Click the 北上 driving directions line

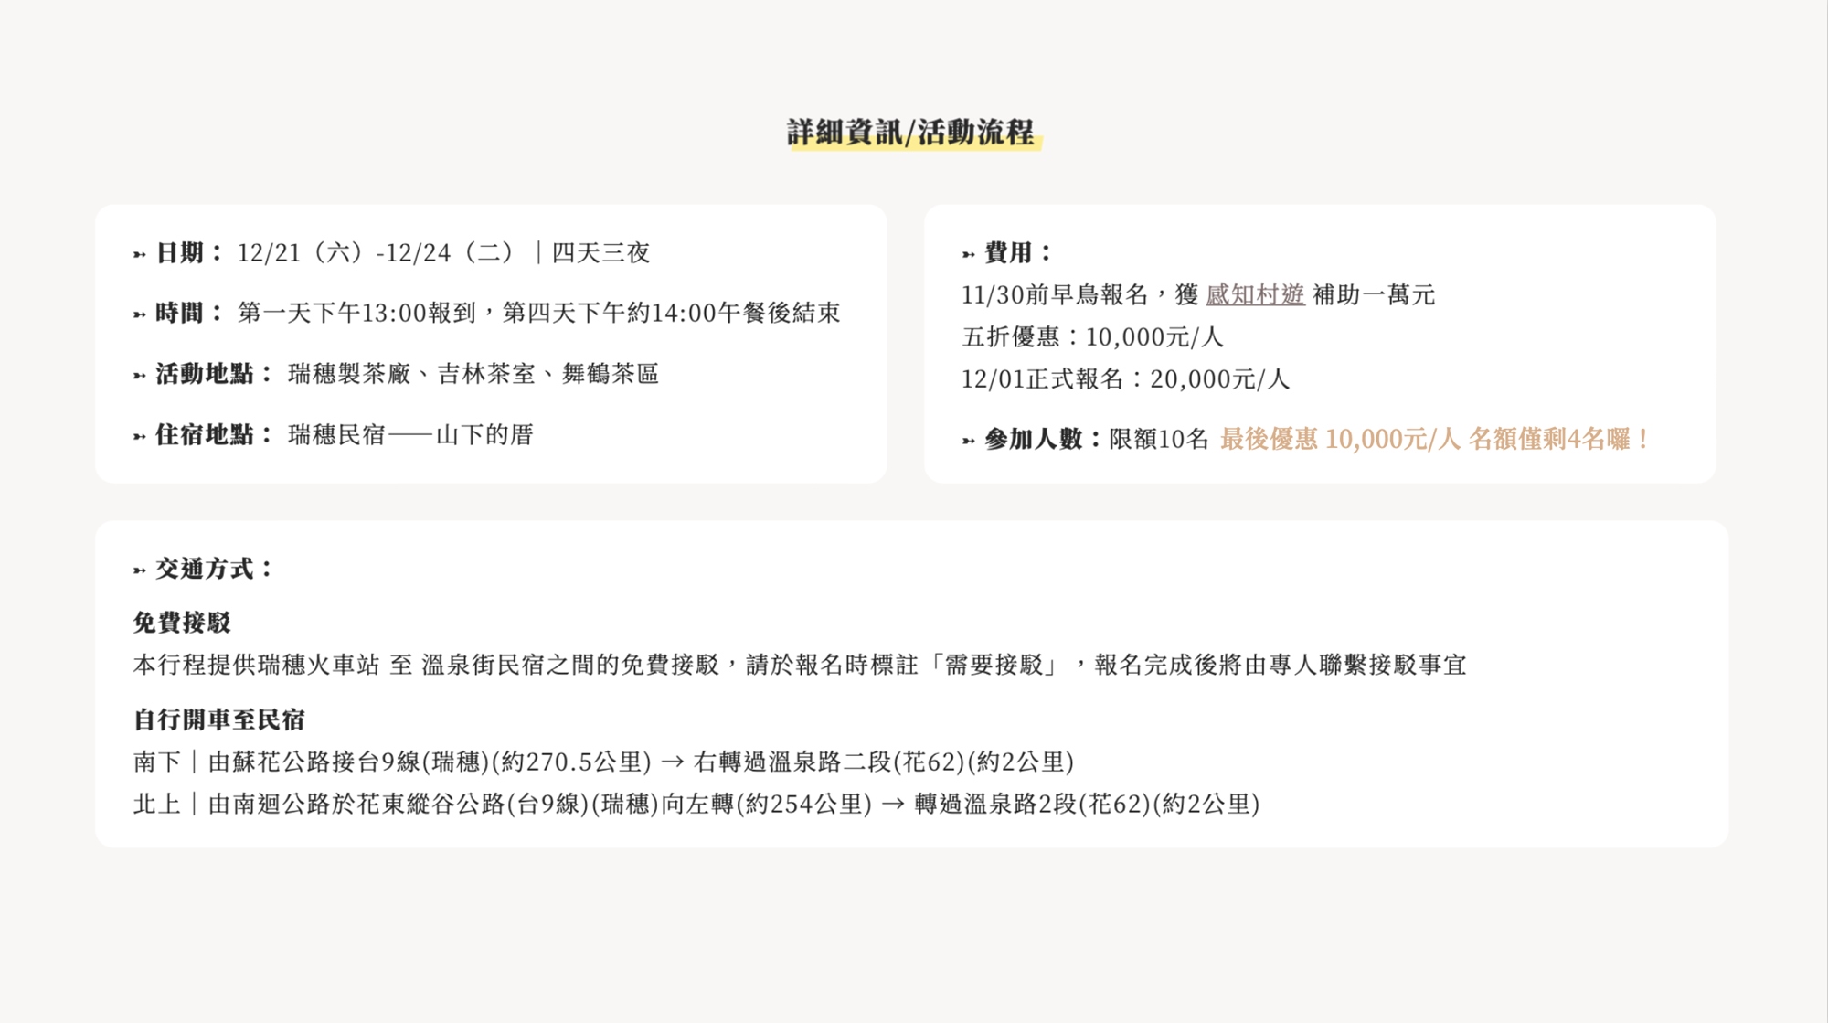coord(696,804)
